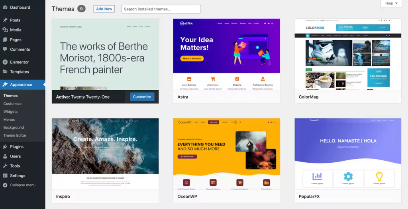Viewport: 408px width, 209px height.
Task: Open the Dashboard menu item
Action: pos(23,7)
